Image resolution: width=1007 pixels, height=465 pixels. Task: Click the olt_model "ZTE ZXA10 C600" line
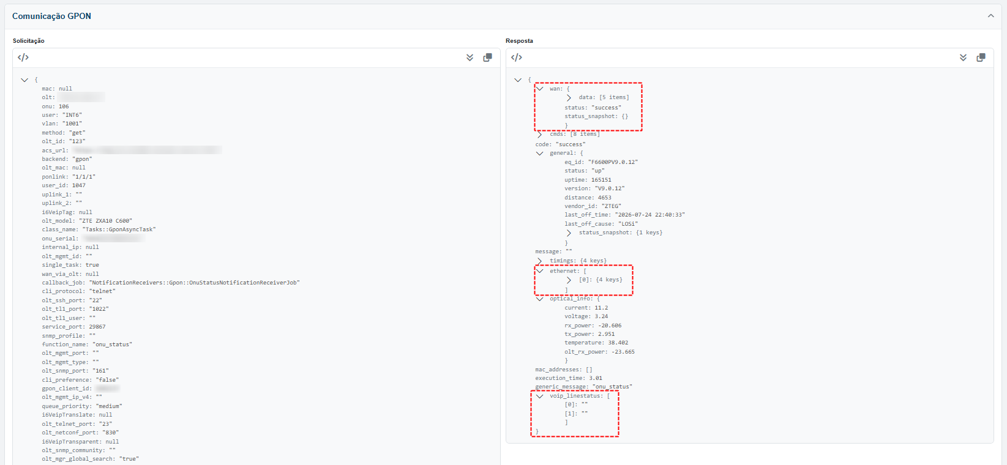pyautogui.click(x=87, y=221)
